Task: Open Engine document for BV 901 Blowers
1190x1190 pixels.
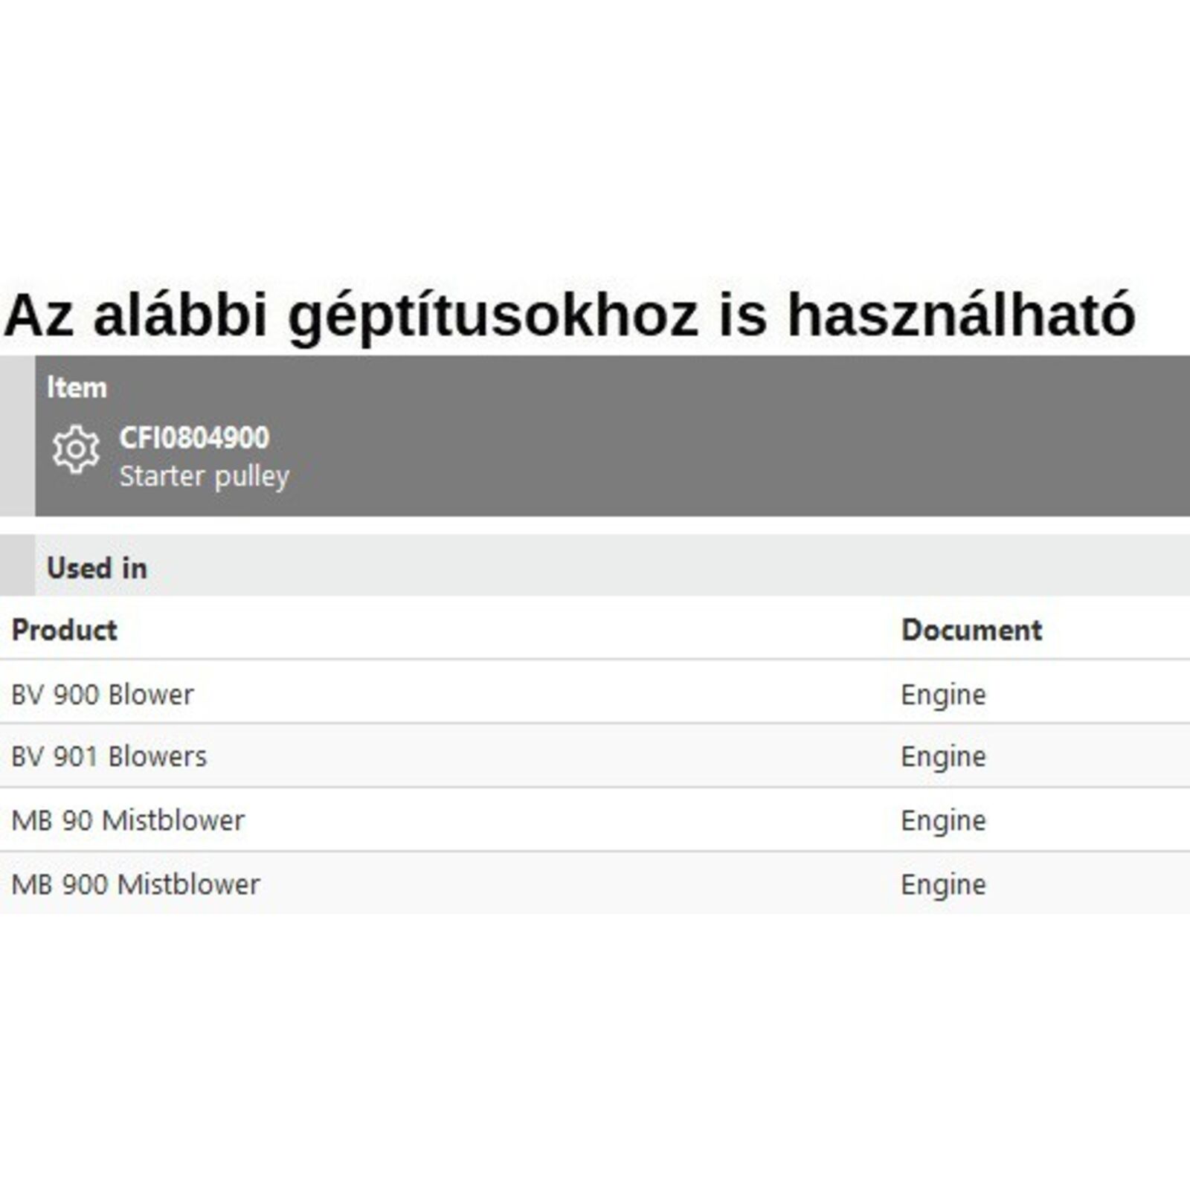Action: [943, 756]
